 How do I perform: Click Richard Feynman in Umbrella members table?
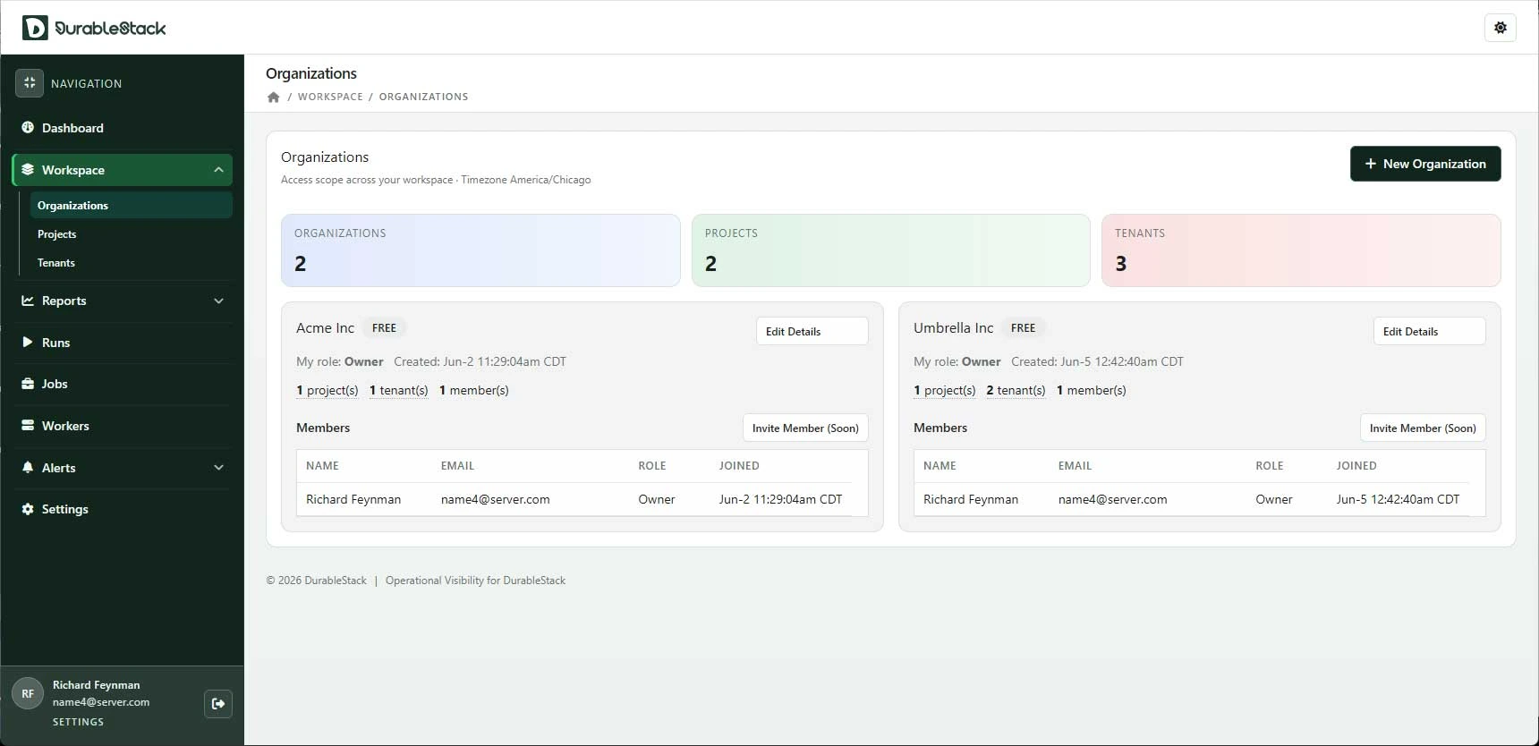point(971,499)
